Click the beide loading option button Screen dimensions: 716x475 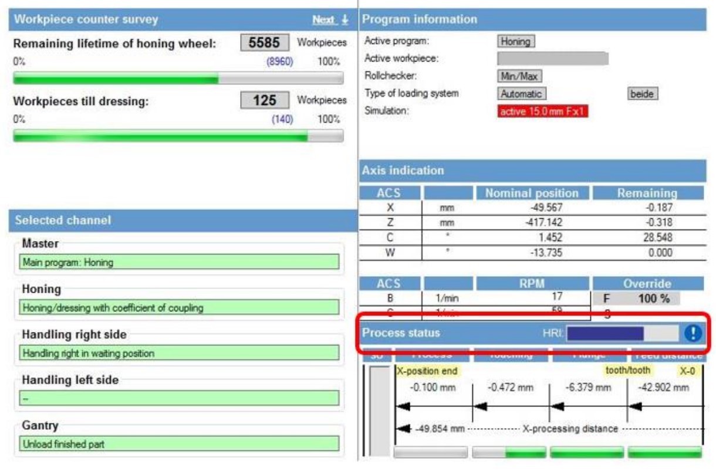(x=641, y=94)
